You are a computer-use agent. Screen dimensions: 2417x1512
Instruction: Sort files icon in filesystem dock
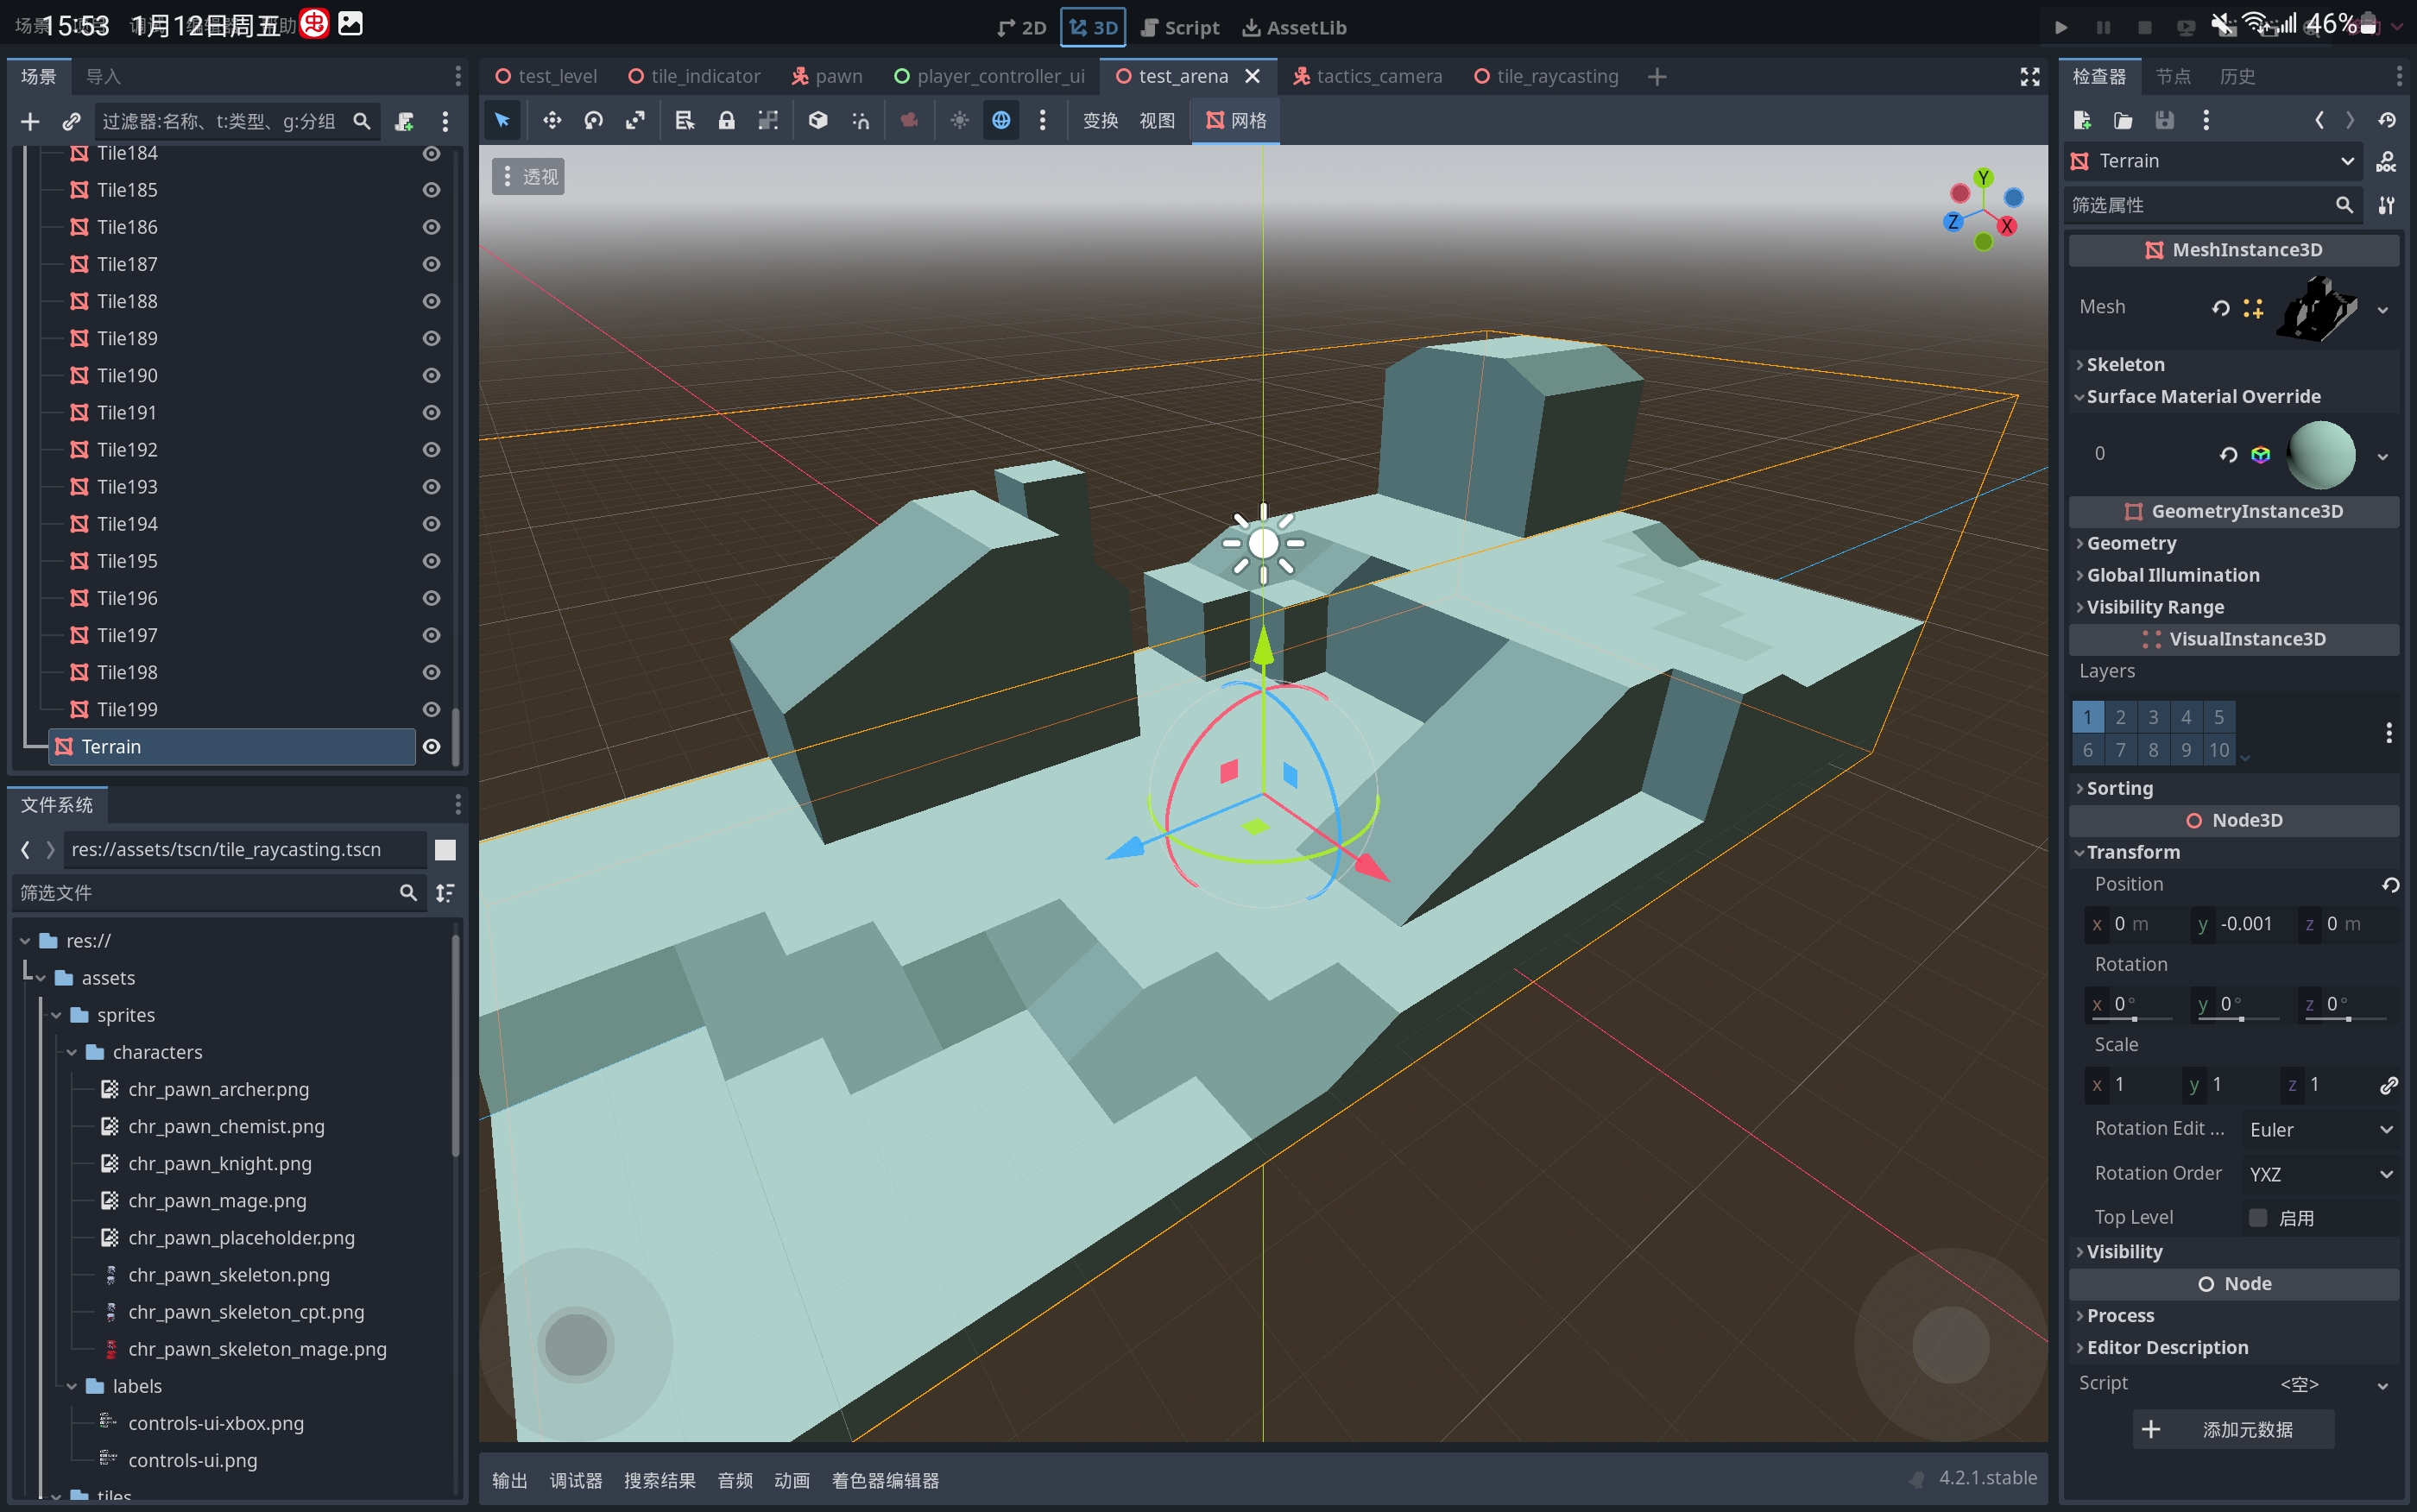coord(445,892)
